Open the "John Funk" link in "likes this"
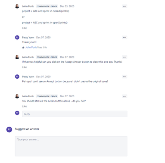This screenshot has width=165, height=163. click(x=31, y=47)
